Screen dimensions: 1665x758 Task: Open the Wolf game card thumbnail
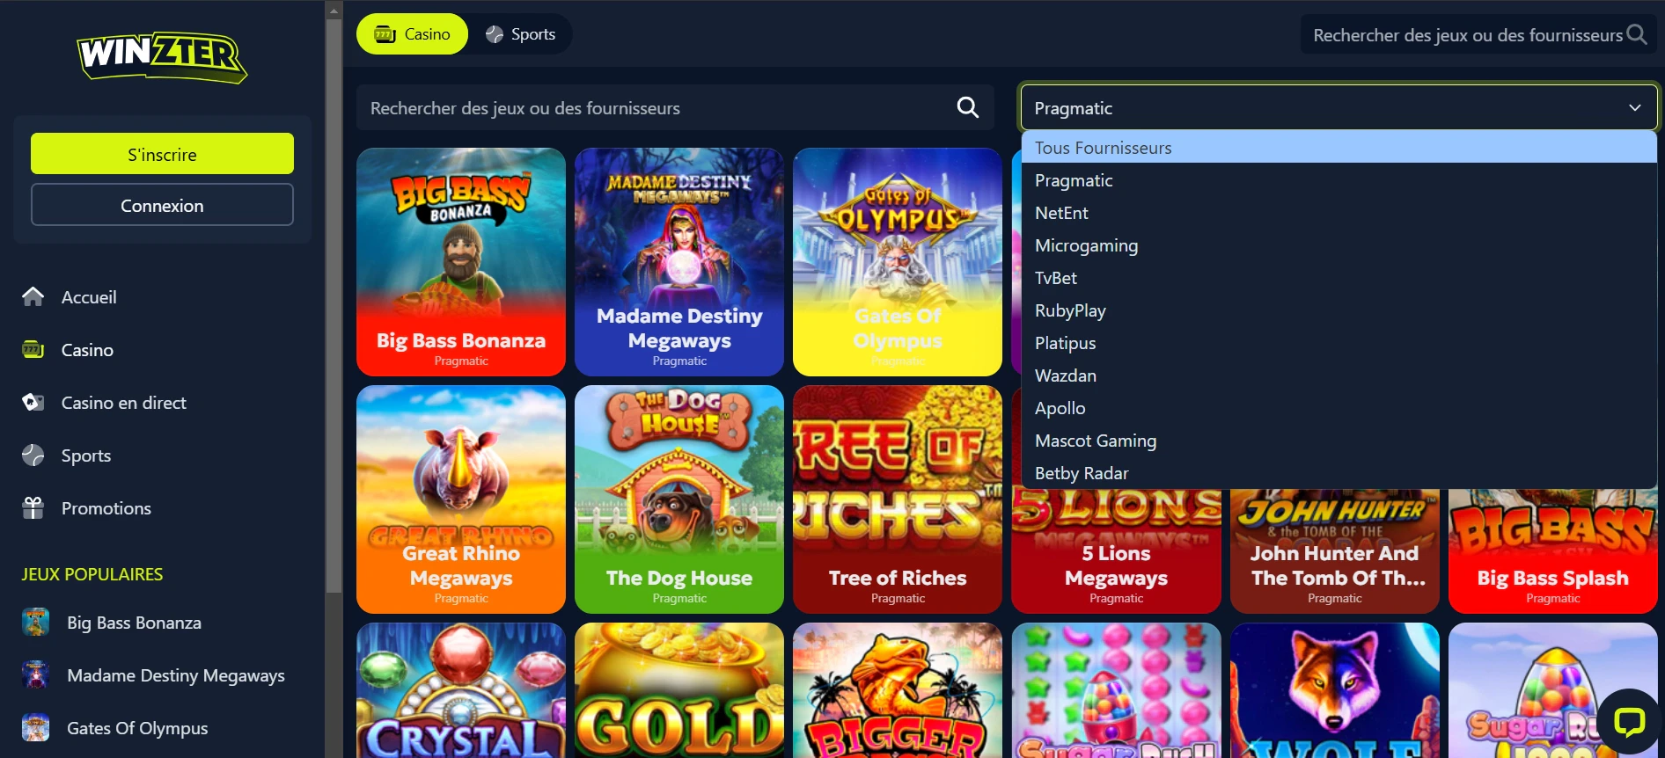coord(1335,690)
